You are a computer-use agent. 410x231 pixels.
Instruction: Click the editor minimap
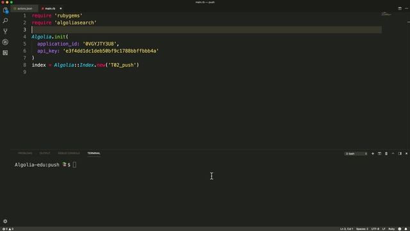[x=386, y=14]
